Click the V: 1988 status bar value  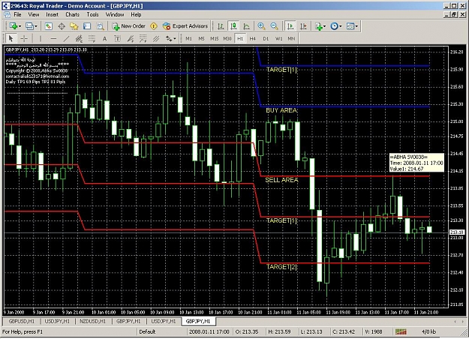point(373,331)
